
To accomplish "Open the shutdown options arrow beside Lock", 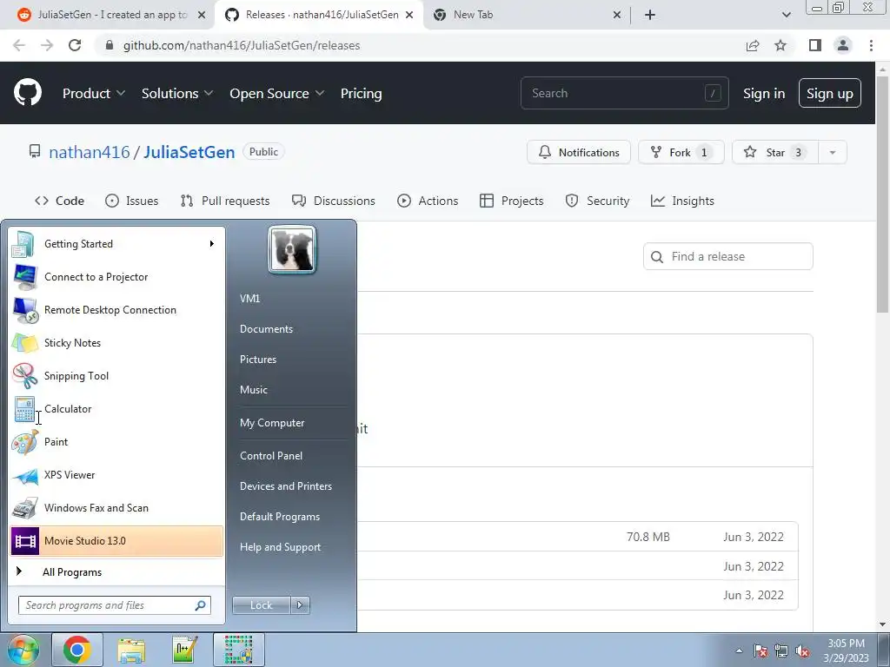I will pos(300,605).
